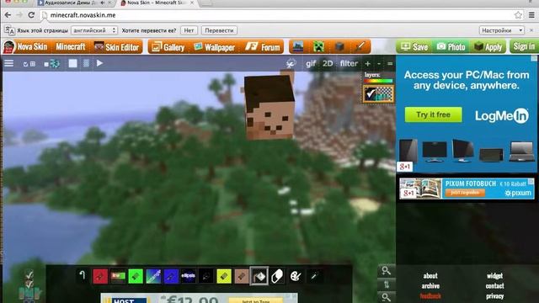Open the Forum tab
Image resolution: width=539 pixels, height=303 pixels.
point(263,47)
